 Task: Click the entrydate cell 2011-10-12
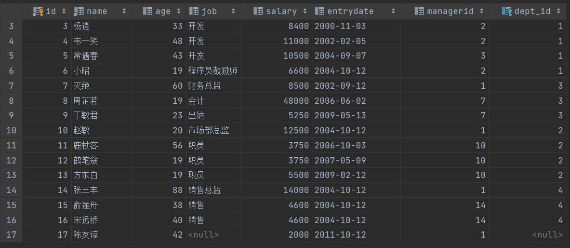tap(356, 235)
